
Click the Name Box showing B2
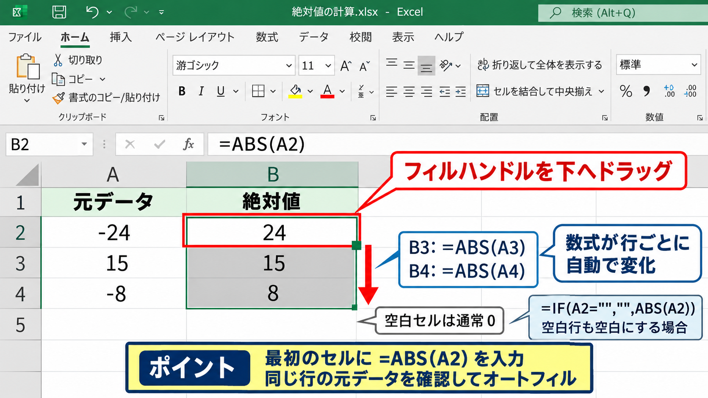click(49, 144)
